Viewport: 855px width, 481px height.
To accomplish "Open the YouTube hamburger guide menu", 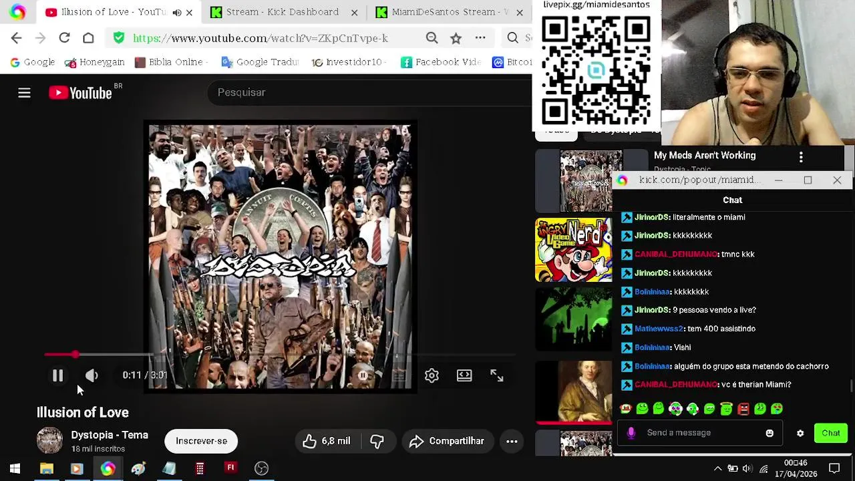I will point(24,93).
